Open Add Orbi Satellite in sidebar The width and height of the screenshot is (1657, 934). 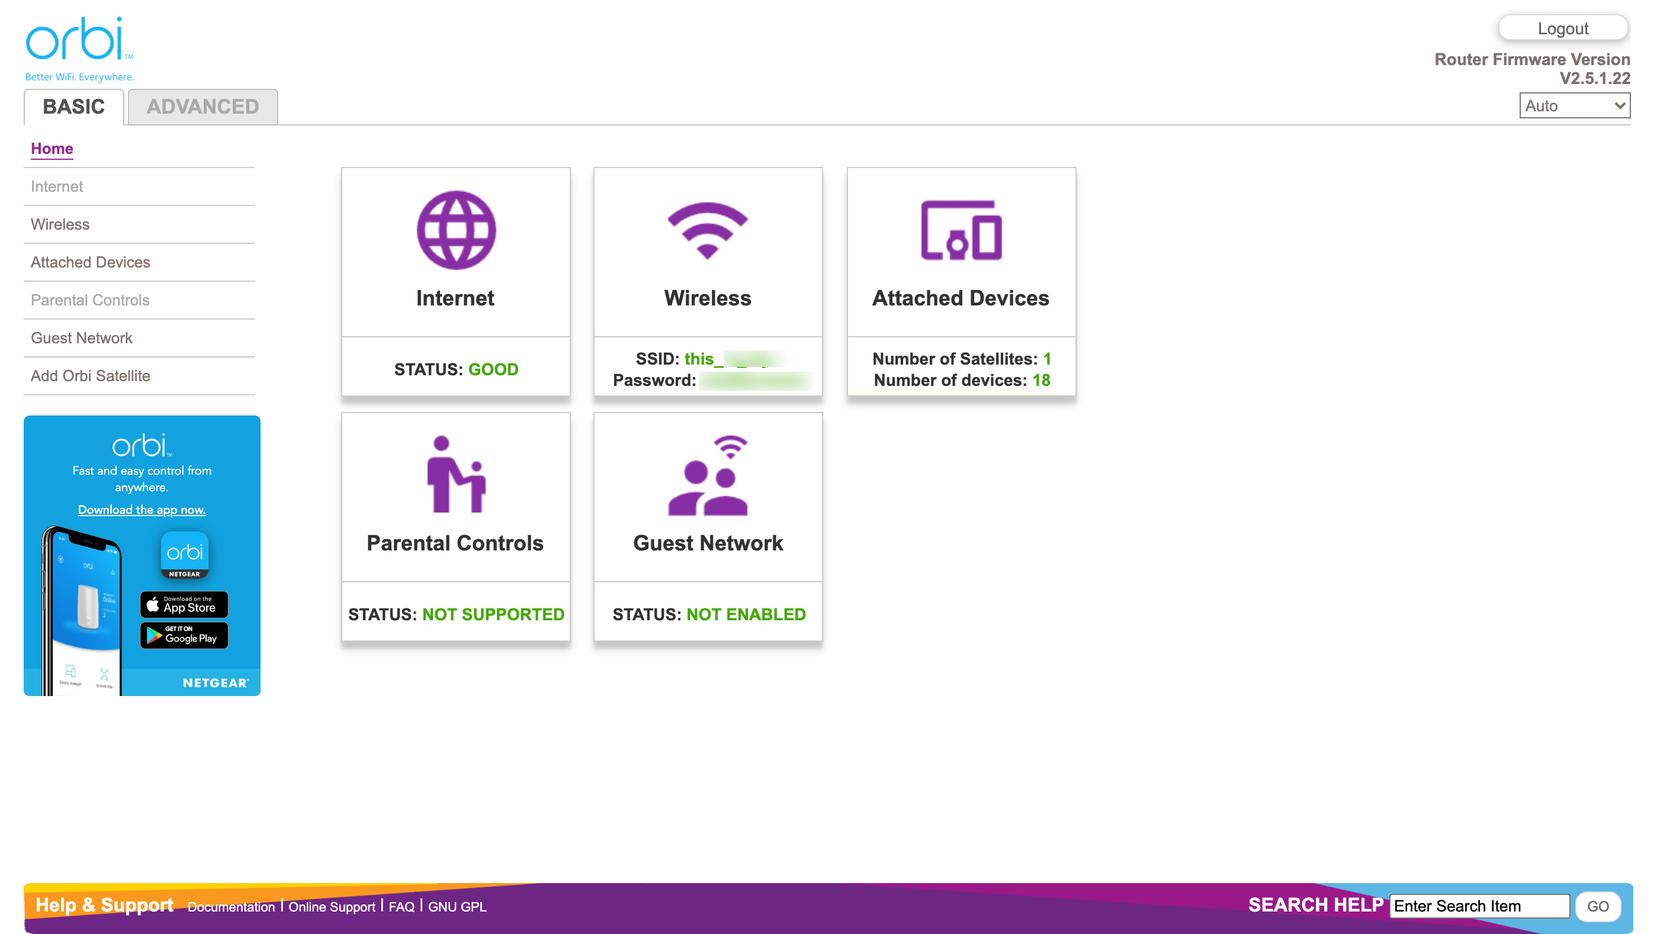tap(90, 375)
